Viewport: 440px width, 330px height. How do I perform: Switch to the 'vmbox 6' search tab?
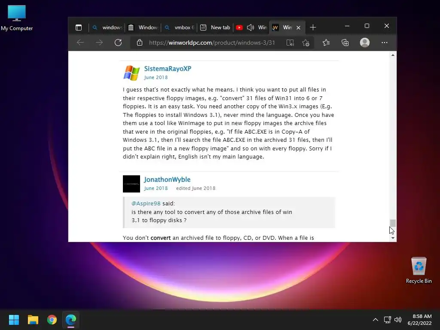(x=179, y=27)
